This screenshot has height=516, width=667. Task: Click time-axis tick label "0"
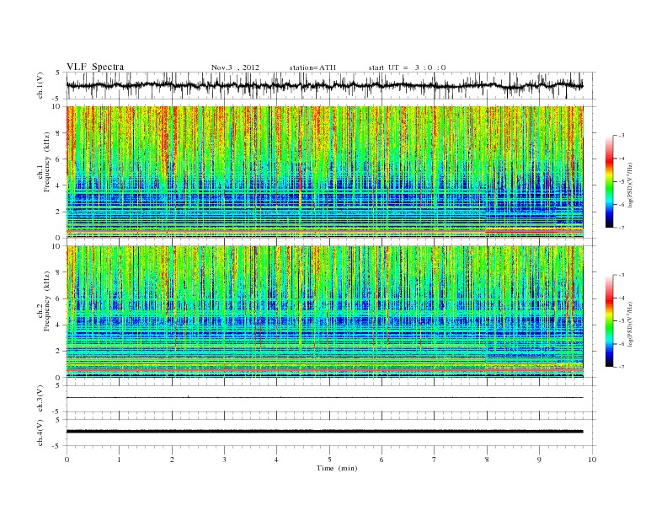pos(67,460)
